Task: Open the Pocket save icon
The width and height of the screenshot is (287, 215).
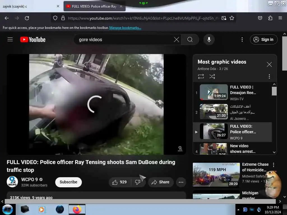Action: pos(260,18)
